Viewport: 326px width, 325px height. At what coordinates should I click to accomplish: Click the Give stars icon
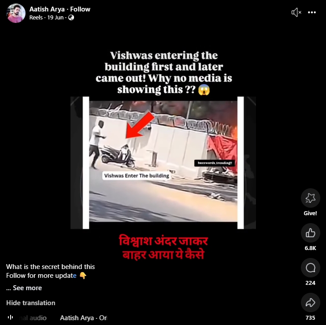pyautogui.click(x=311, y=198)
